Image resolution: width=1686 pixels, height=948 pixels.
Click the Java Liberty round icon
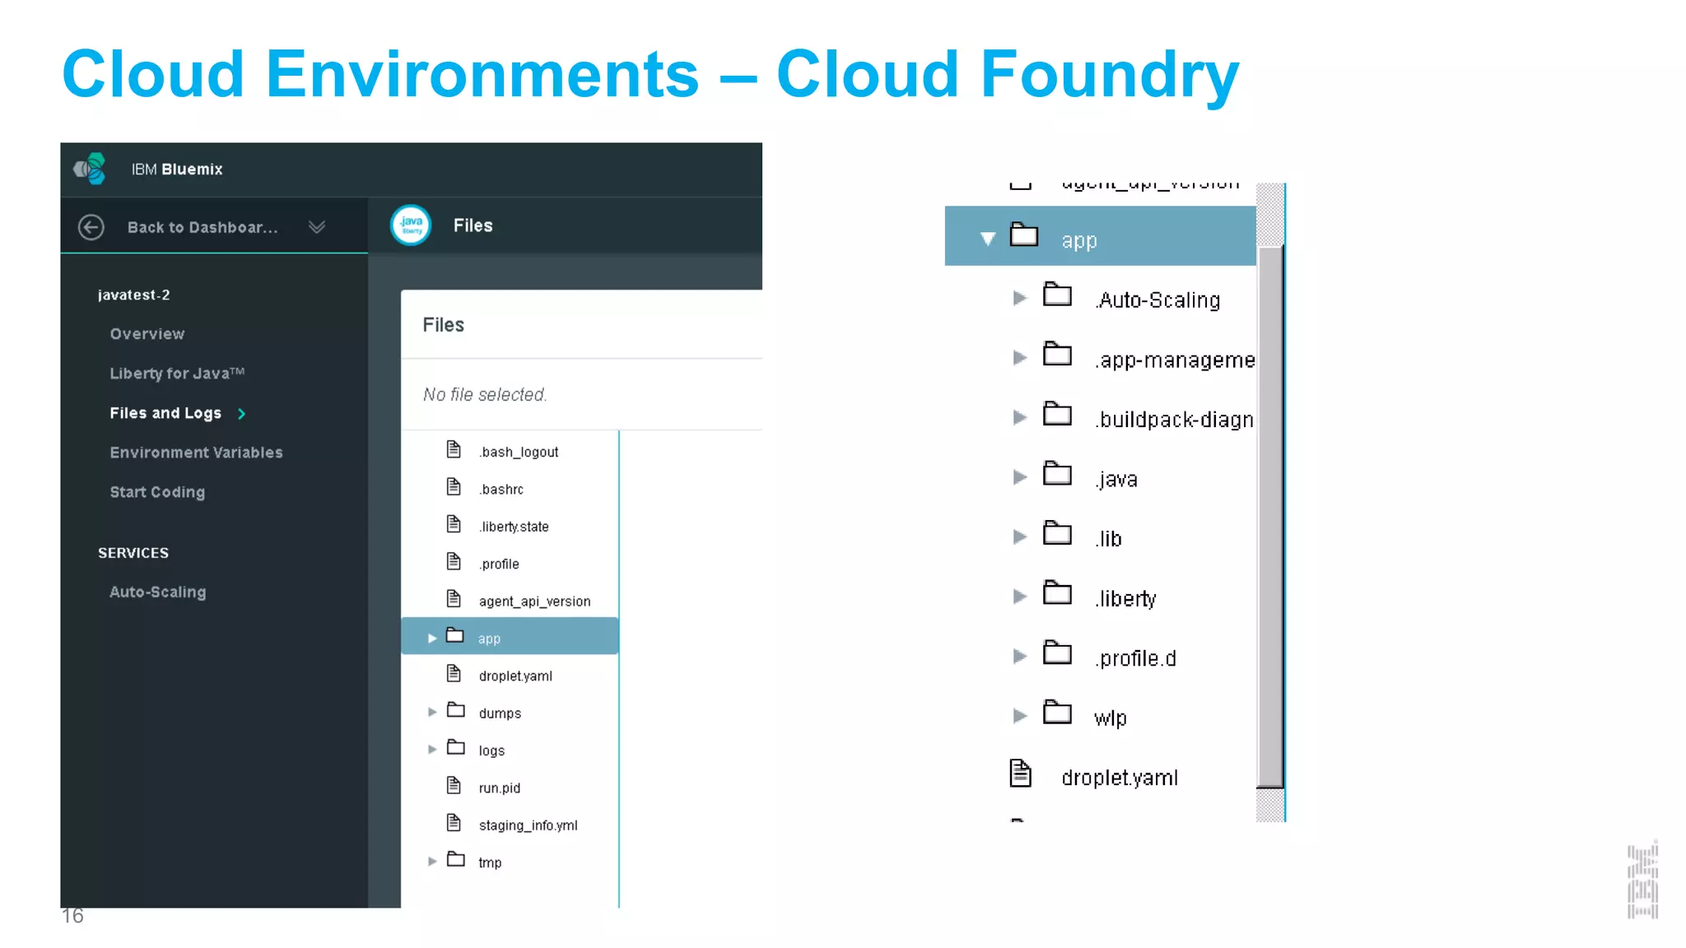[411, 225]
